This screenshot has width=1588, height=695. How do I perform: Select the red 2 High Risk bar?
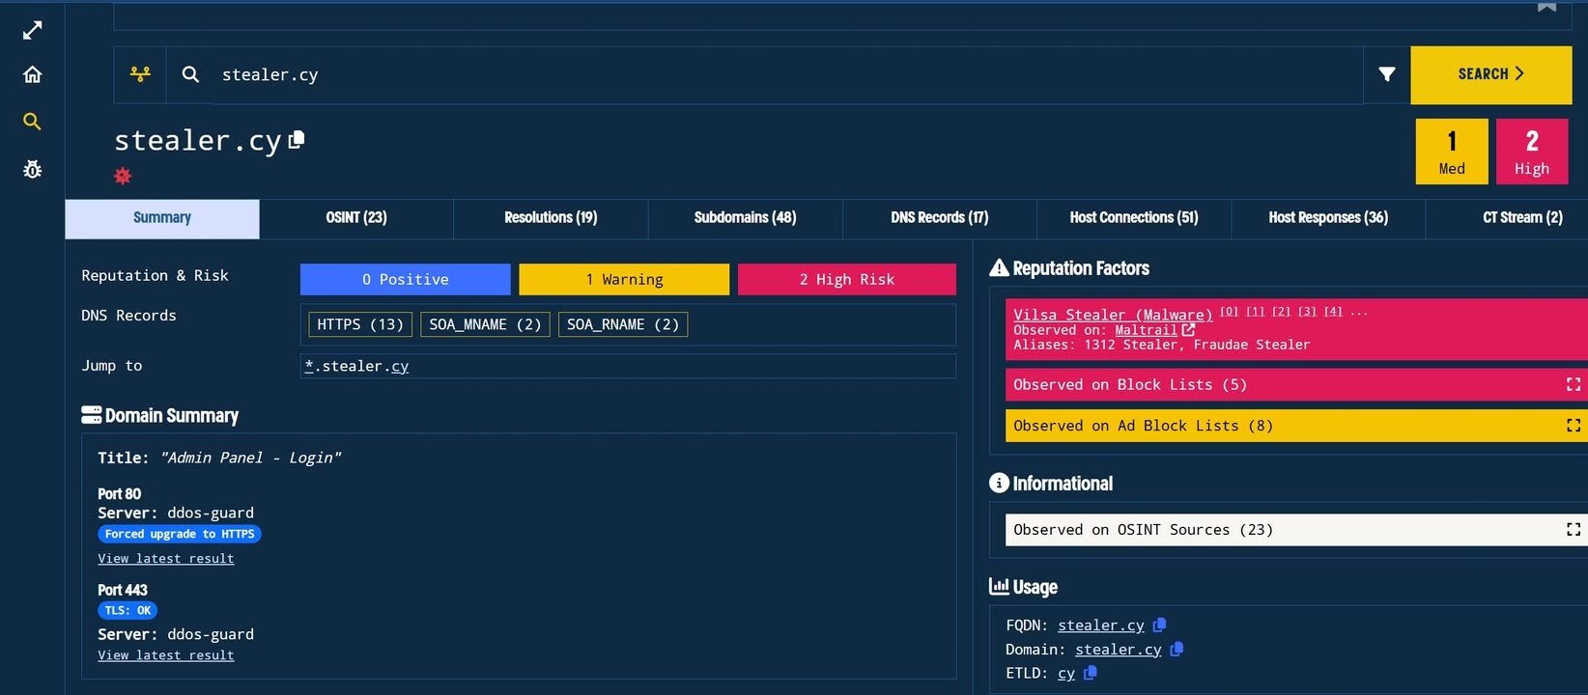coord(846,279)
